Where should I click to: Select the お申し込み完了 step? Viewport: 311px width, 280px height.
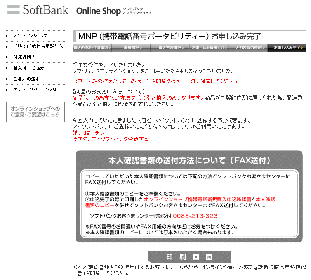coord(287,48)
